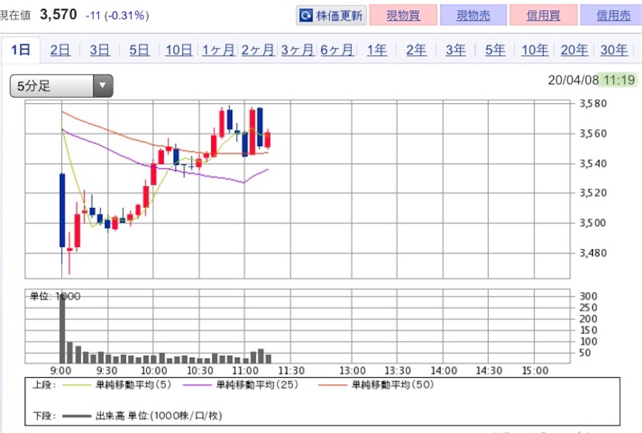Click the 信用売 margin sell link
Viewport: 642px width, 433px height.
click(x=613, y=16)
